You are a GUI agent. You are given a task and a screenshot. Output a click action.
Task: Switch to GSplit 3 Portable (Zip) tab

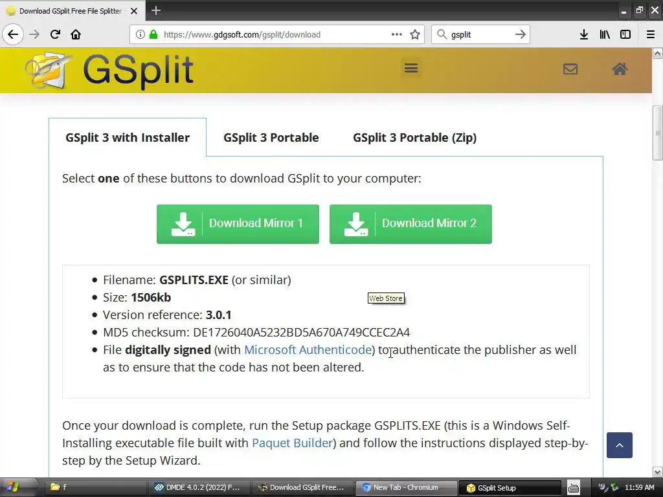[x=415, y=137]
